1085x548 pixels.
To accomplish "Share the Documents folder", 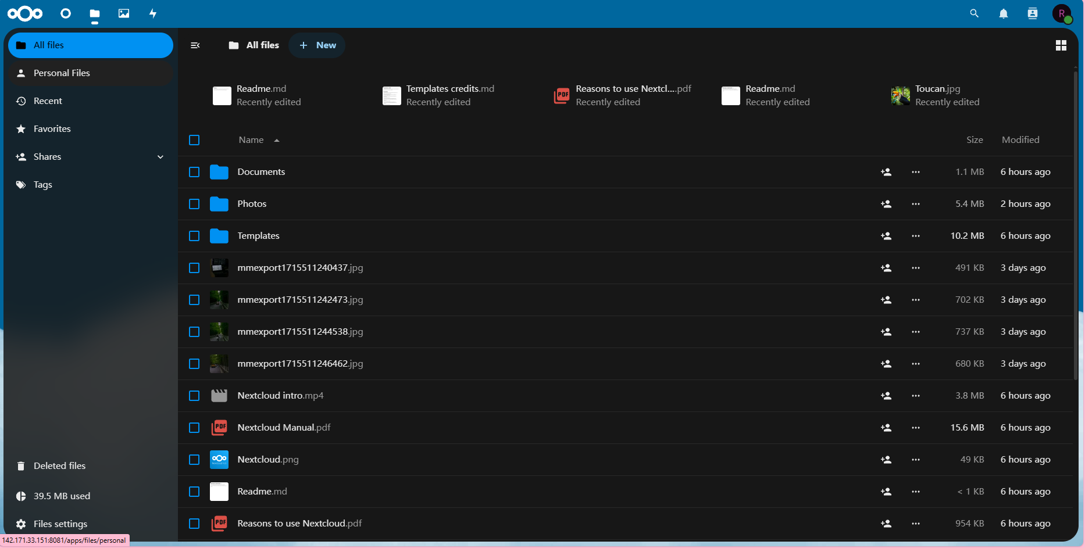I will [886, 172].
